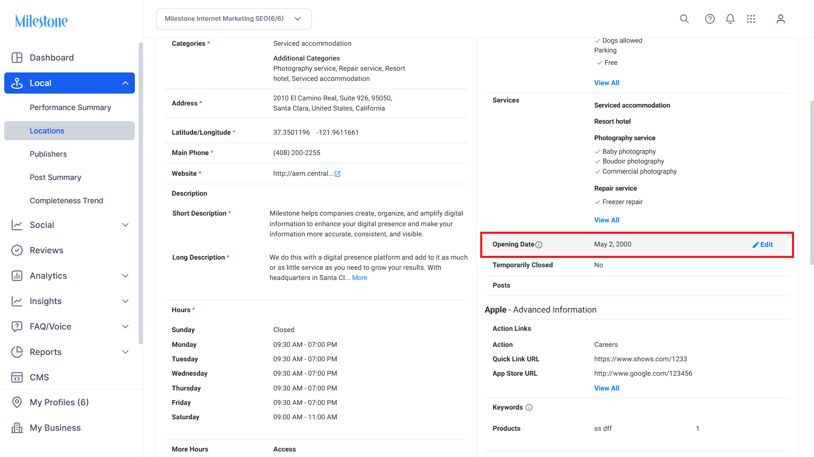Open website link external icon
The height and width of the screenshot is (457, 814).
[338, 174]
